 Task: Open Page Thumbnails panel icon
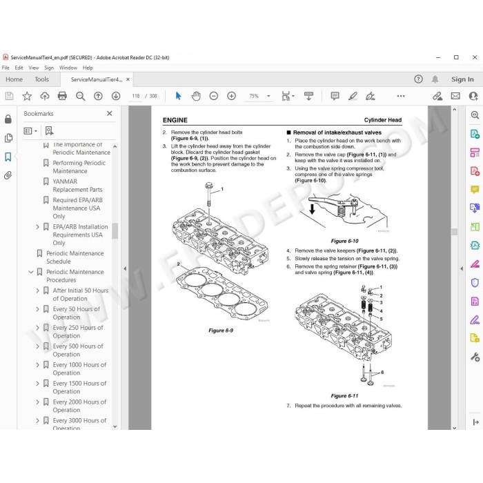pos(8,138)
